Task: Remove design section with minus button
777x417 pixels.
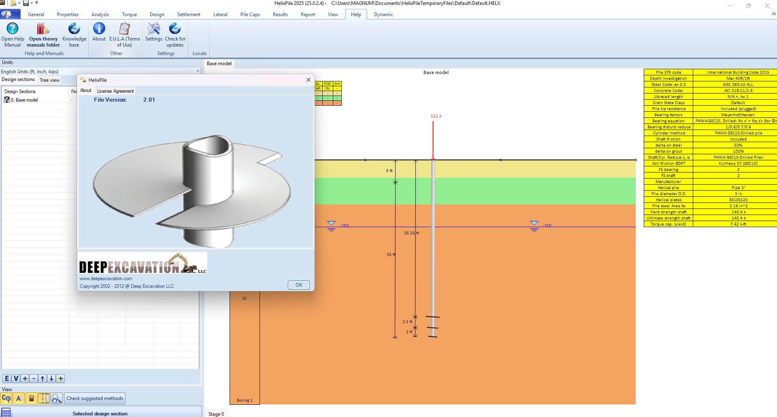Action: (34, 379)
